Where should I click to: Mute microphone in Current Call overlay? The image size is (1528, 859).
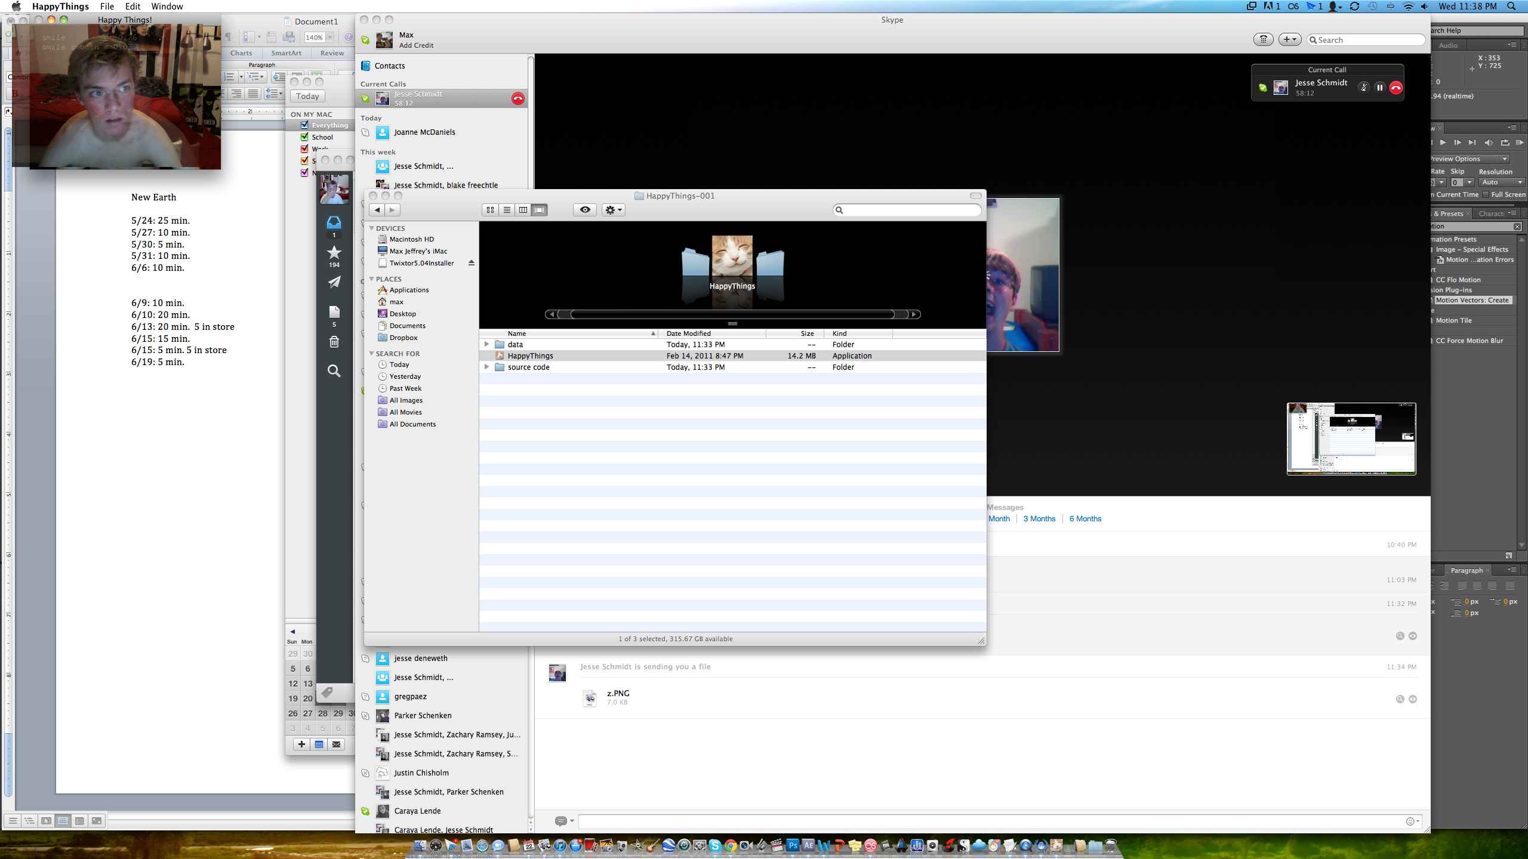tap(1363, 88)
